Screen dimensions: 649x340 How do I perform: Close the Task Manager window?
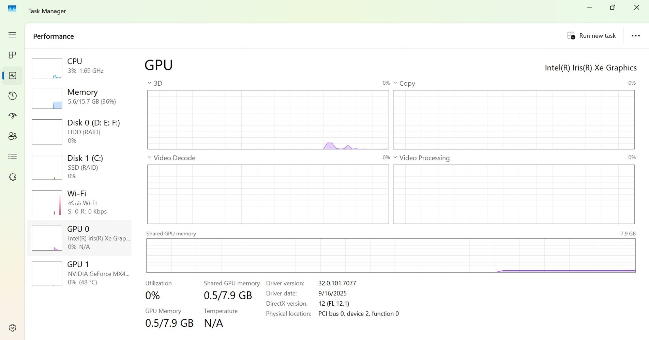[x=636, y=7]
